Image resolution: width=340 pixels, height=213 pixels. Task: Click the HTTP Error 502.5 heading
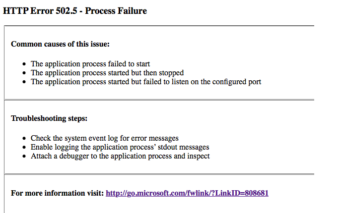[75, 11]
